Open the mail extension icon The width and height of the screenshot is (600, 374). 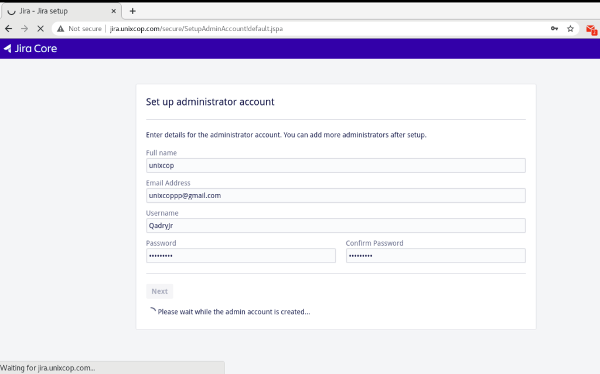[x=591, y=29]
